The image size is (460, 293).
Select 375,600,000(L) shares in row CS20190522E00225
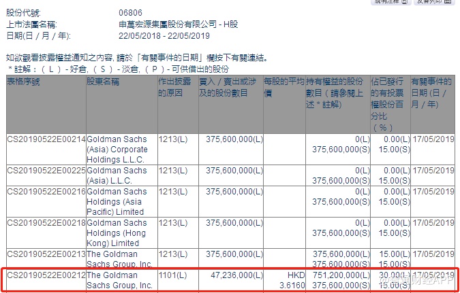[x=234, y=171]
